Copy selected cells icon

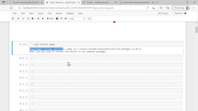pyautogui.click(x=28, y=18)
